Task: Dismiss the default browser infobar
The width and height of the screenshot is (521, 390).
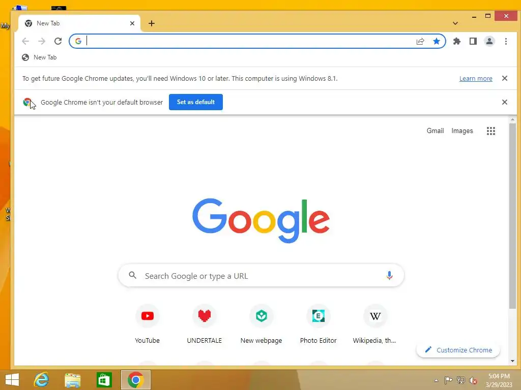Action: 505,102
